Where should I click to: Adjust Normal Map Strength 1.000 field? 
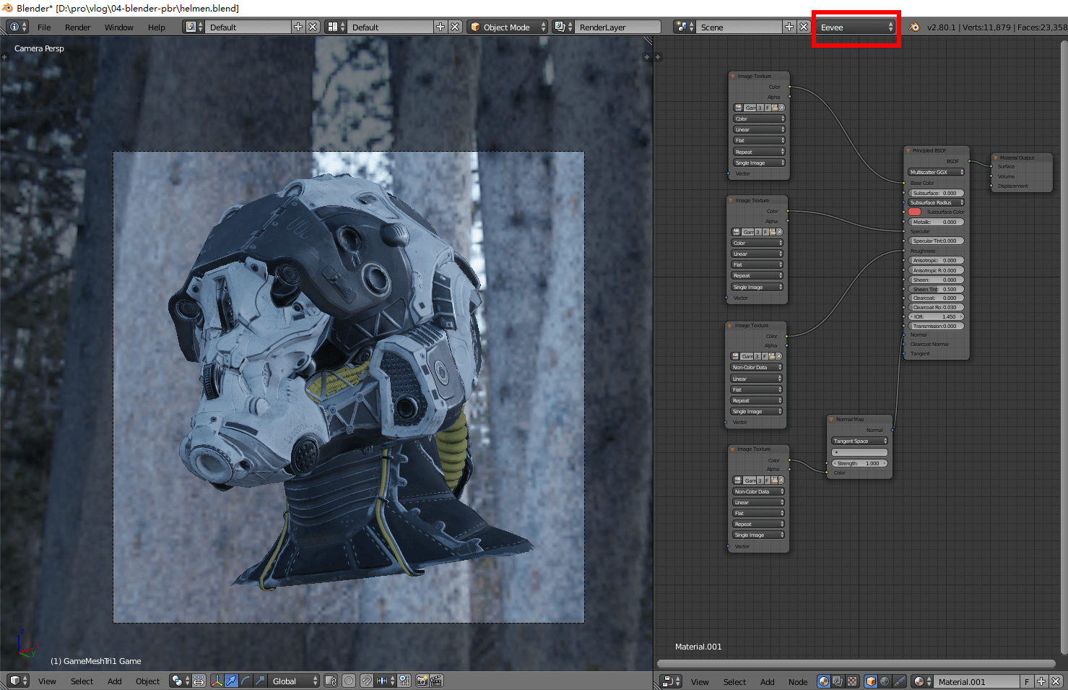(859, 463)
